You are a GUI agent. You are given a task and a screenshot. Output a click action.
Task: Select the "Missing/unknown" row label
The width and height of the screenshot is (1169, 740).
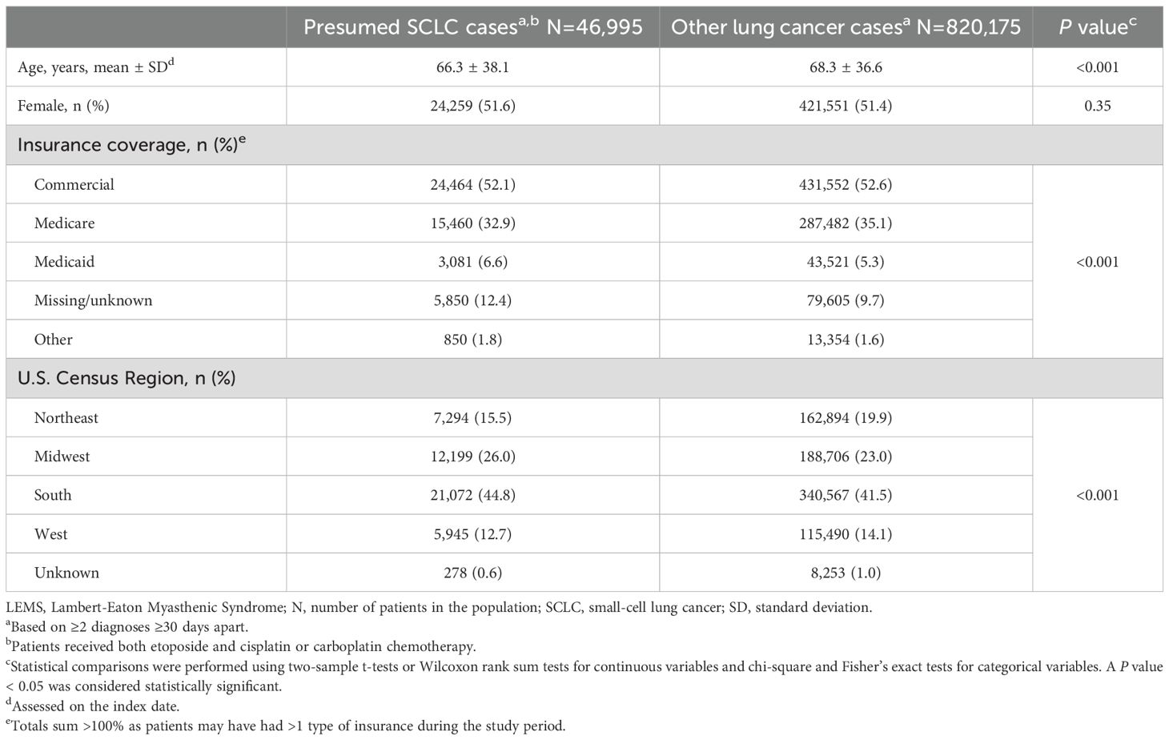(93, 300)
